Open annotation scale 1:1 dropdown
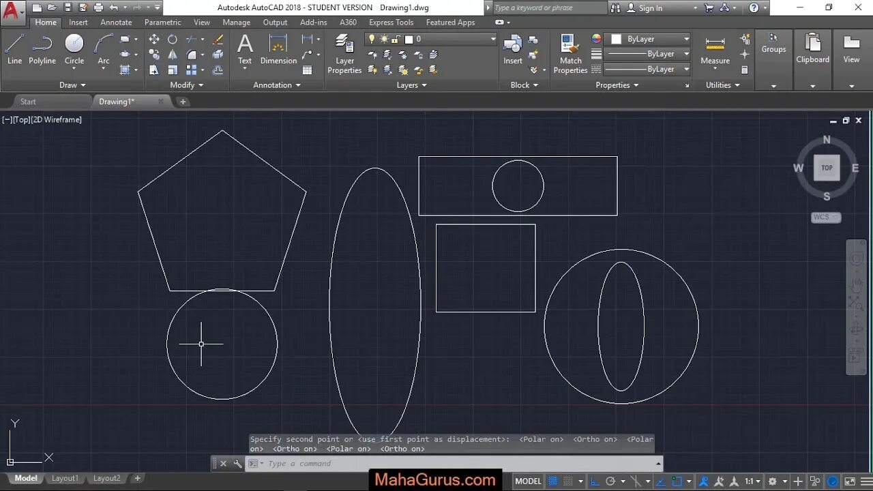The height and width of the screenshot is (491, 873). pyautogui.click(x=752, y=481)
